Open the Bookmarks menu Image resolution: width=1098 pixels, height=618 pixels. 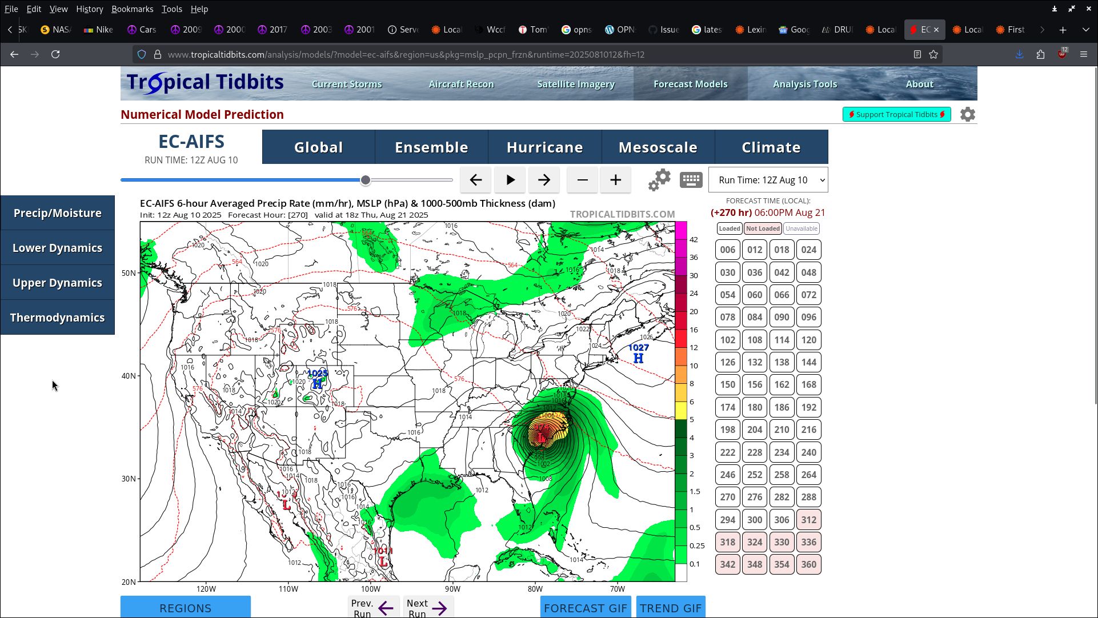[x=132, y=9]
